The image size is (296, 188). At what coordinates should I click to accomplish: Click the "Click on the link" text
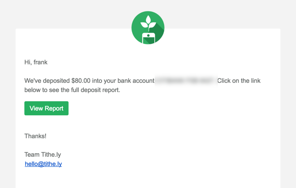coord(242,81)
